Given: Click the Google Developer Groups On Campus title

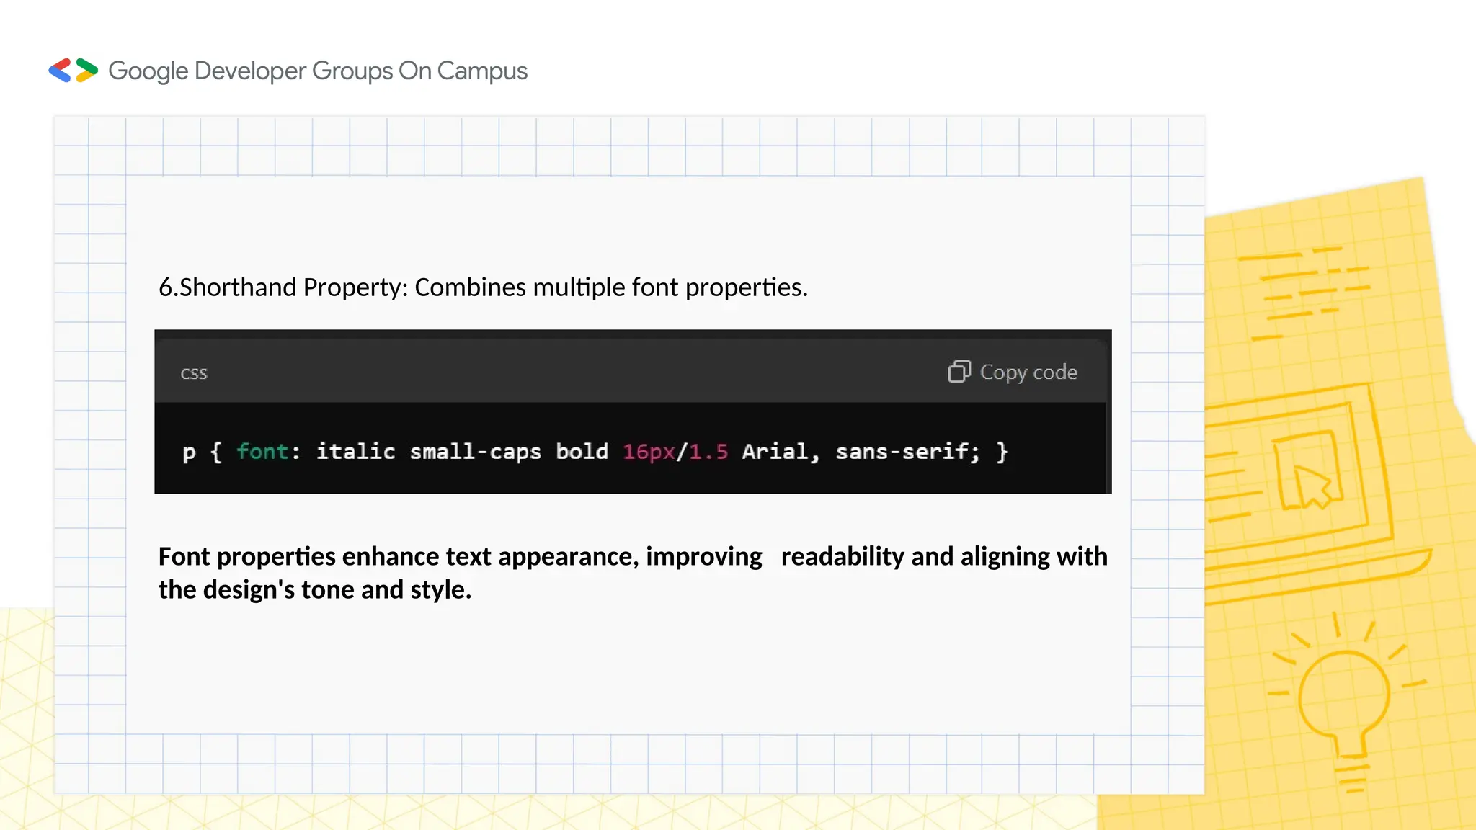Looking at the screenshot, I should [x=318, y=71].
